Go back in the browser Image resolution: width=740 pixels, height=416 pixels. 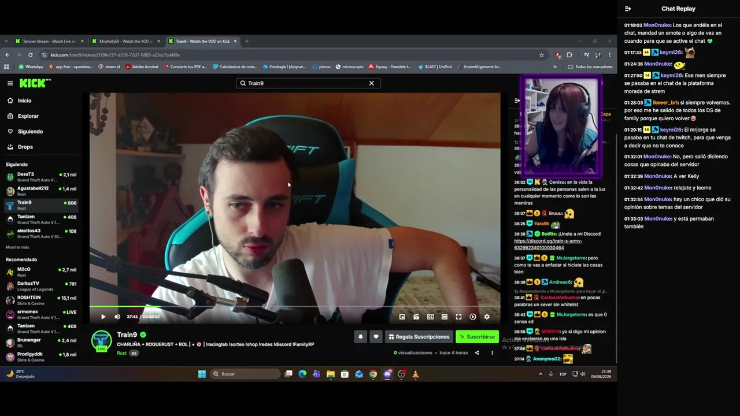pos(7,55)
